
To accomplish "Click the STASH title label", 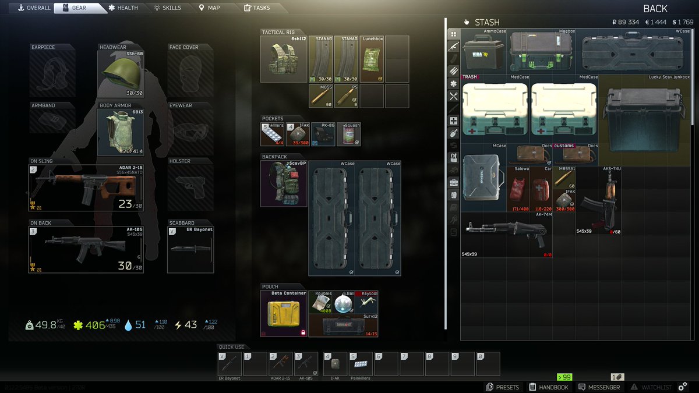I will (487, 22).
